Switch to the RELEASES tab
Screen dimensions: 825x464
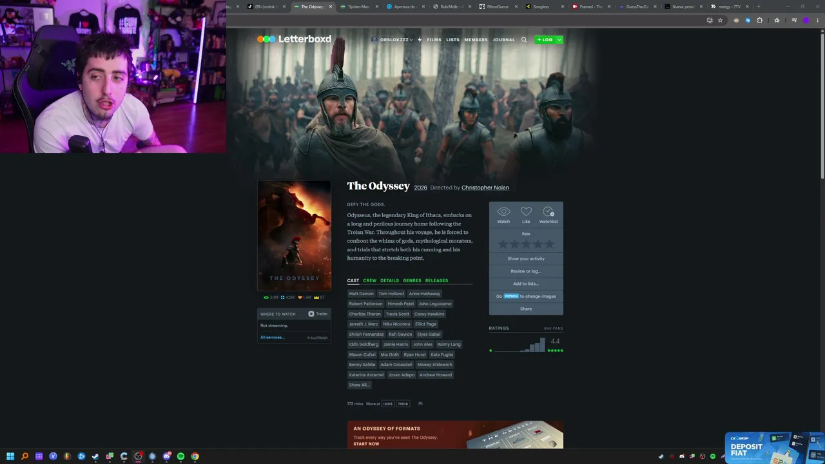point(436,280)
